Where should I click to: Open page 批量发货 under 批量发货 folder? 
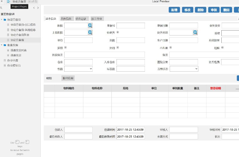pyautogui.click(x=16, y=55)
